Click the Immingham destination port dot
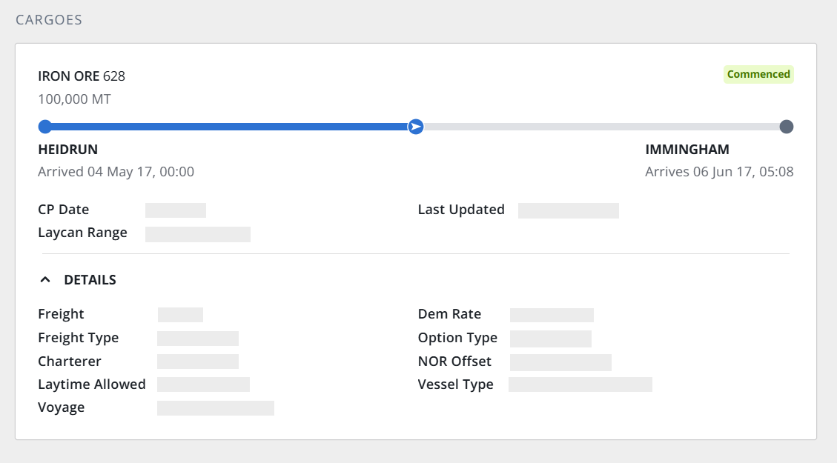The image size is (837, 463). click(787, 127)
